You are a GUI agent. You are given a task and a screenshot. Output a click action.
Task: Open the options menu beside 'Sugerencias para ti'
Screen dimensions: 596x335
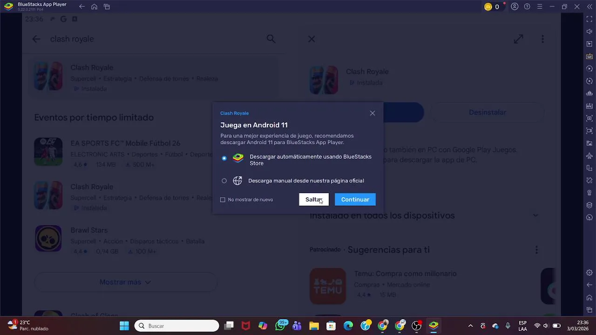coord(536,250)
